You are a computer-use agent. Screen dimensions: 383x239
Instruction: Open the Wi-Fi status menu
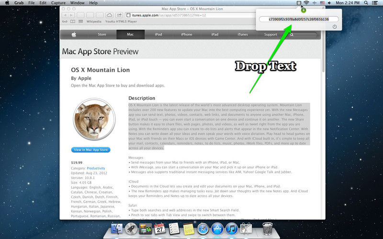click(306, 3)
